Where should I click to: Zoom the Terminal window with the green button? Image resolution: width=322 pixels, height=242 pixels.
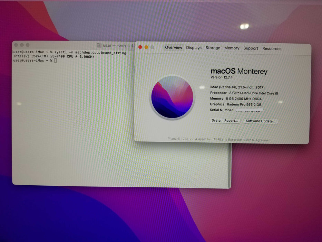point(28,45)
